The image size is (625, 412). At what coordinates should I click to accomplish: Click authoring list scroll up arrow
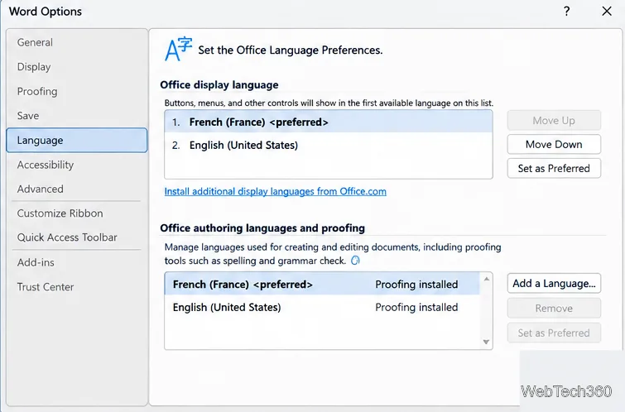coord(486,279)
